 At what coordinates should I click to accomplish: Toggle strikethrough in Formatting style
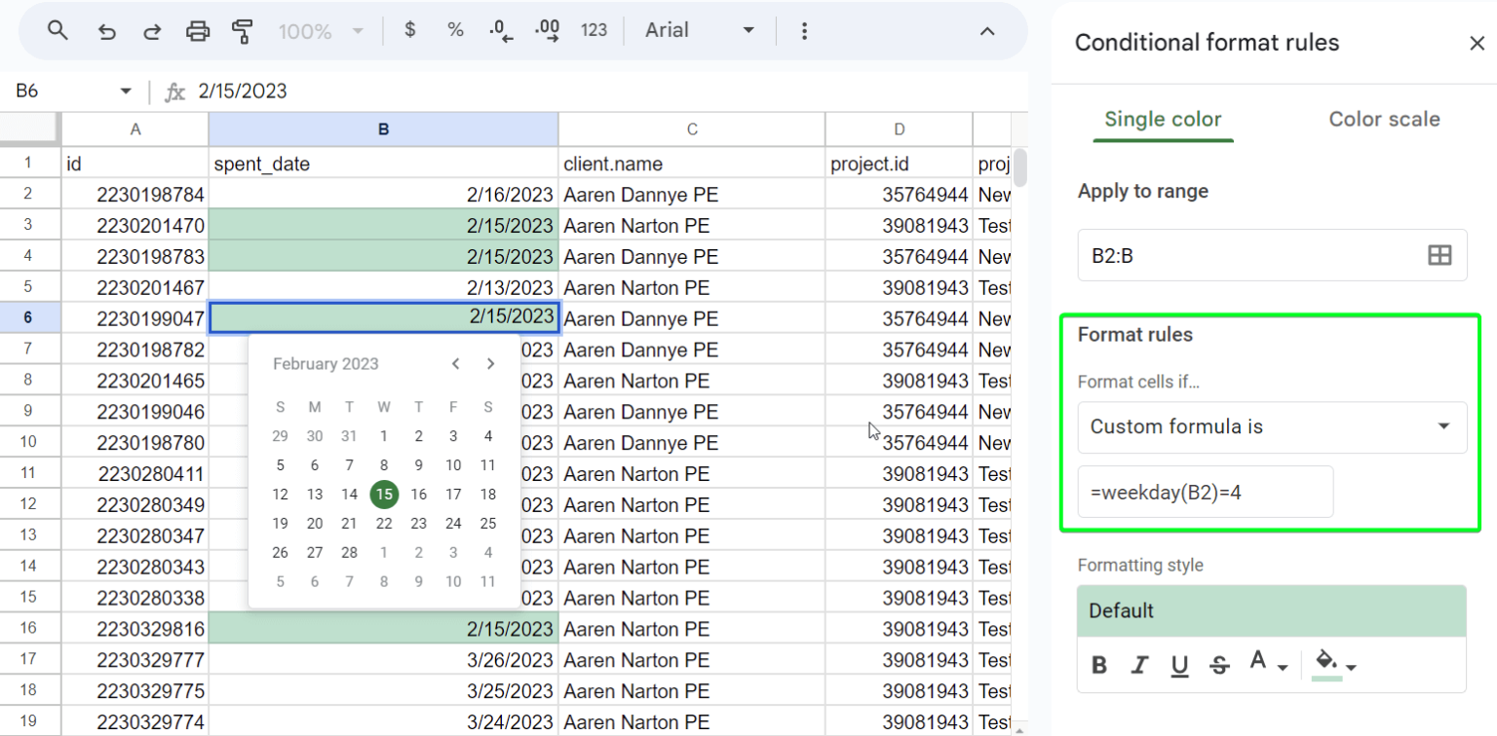(1219, 665)
